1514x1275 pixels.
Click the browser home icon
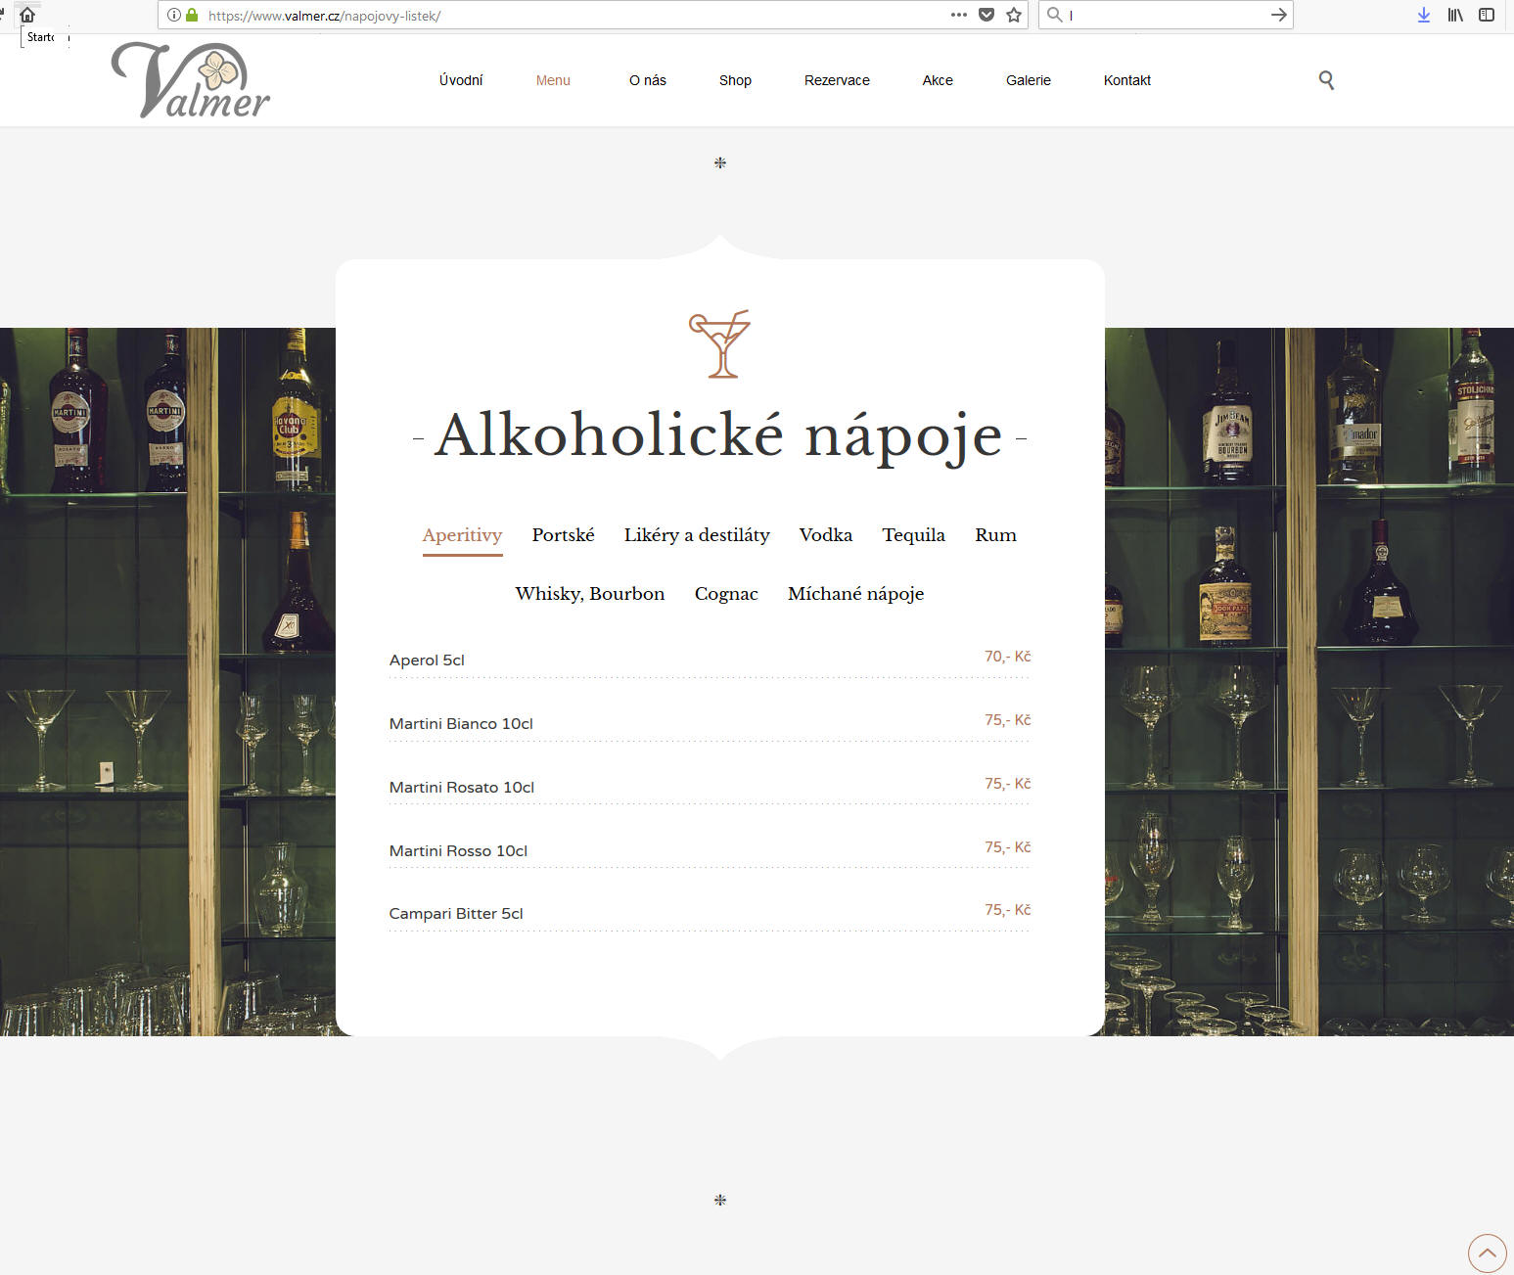(x=27, y=15)
